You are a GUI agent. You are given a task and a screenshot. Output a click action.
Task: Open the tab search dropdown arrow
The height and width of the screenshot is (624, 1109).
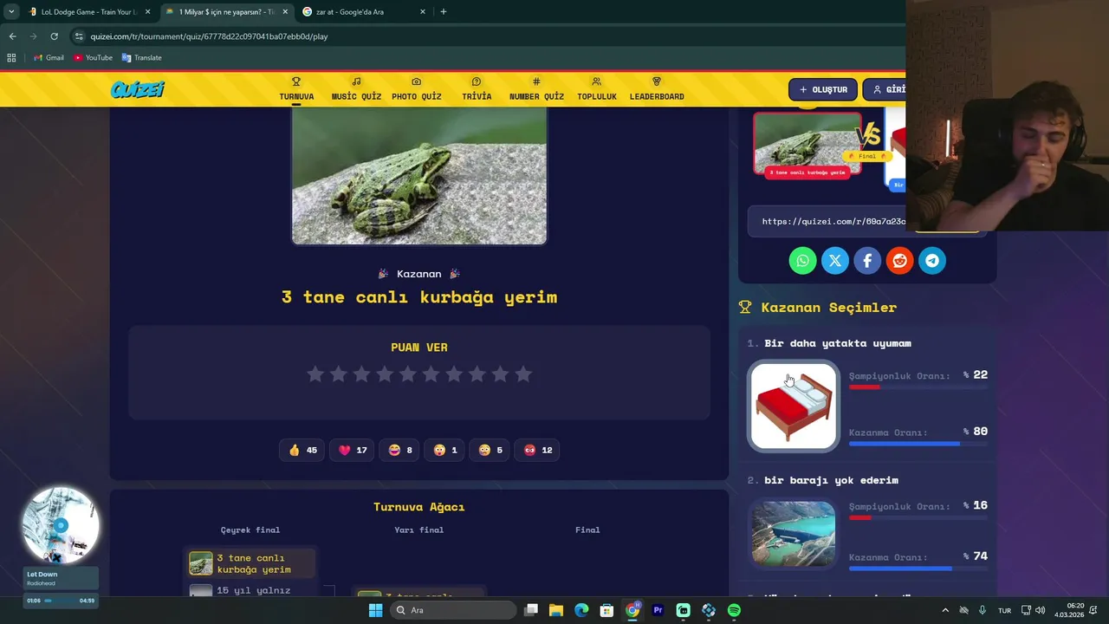point(11,12)
